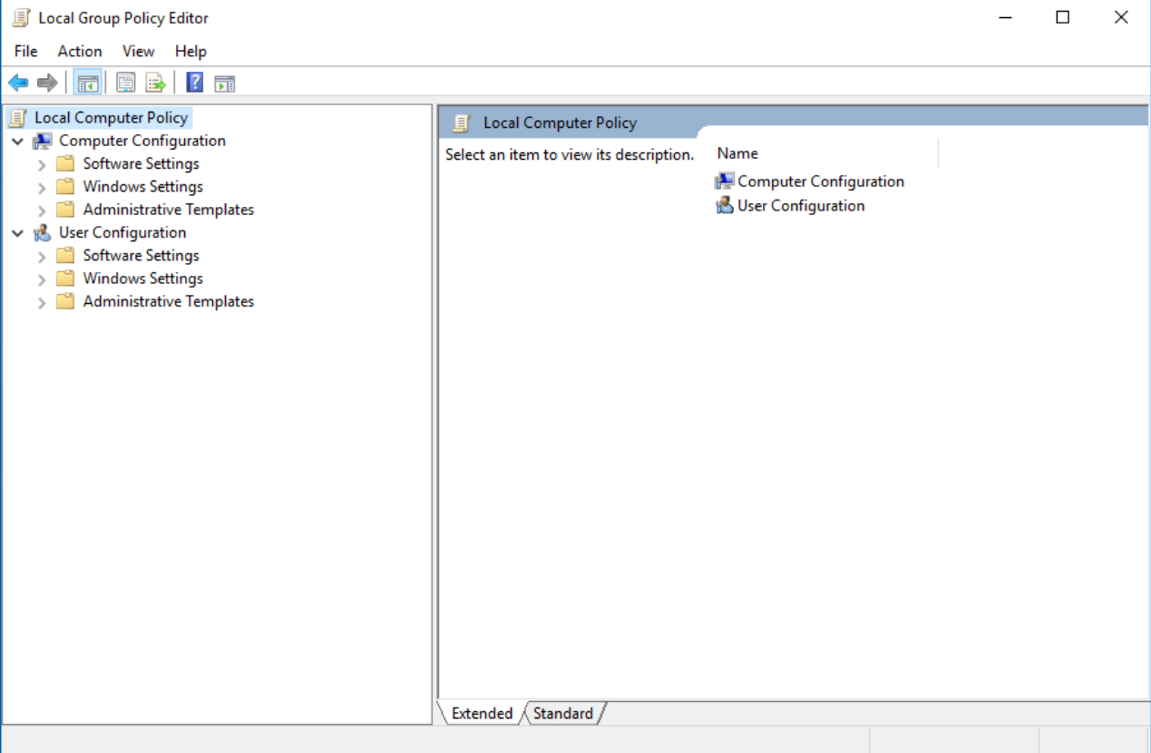The width and height of the screenshot is (1151, 753).
Task: Toggle the Show/Hide Console Tree icon
Action: (x=87, y=83)
